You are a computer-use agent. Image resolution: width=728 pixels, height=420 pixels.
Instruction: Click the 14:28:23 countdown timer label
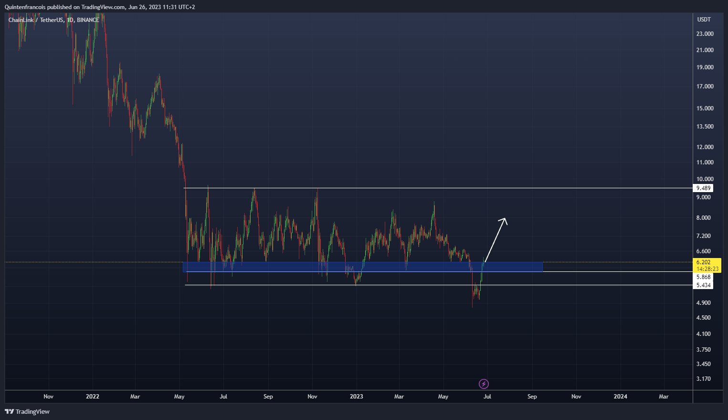tap(707, 269)
